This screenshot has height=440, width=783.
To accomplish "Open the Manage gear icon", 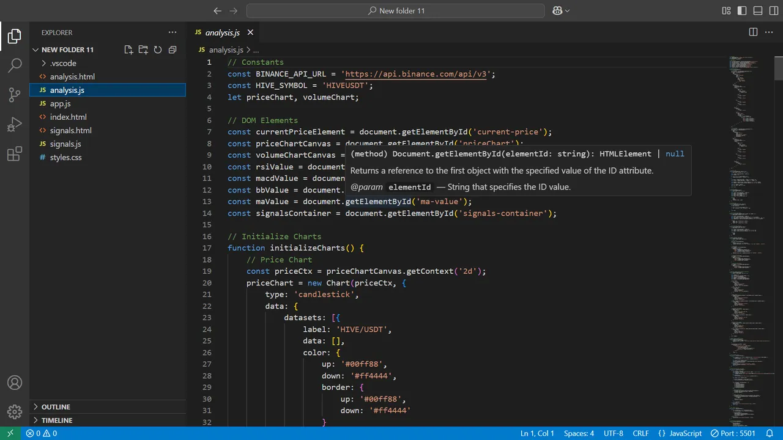I will pyautogui.click(x=15, y=412).
